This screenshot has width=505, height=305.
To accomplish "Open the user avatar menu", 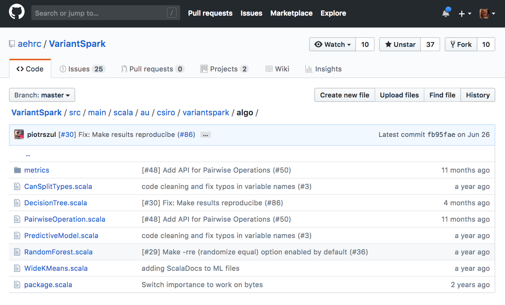I will click(487, 13).
